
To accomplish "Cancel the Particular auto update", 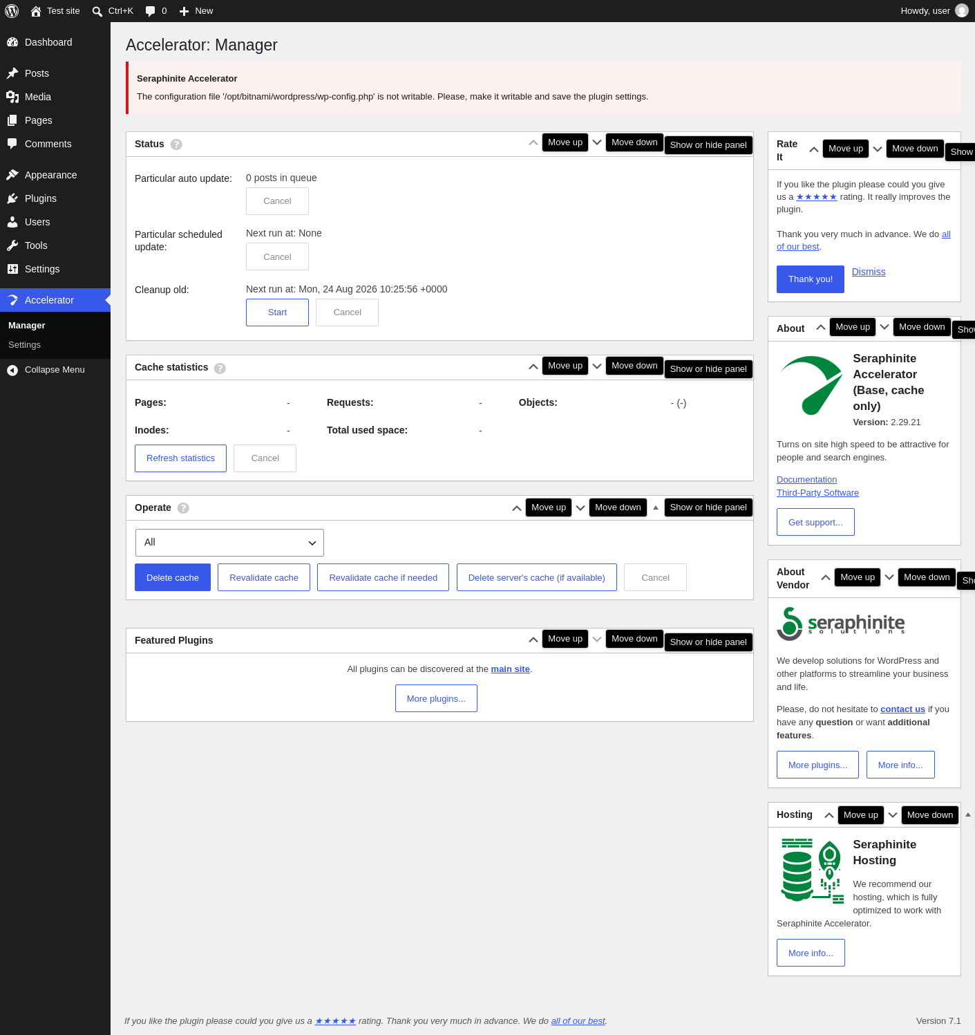I will pyautogui.click(x=277, y=201).
